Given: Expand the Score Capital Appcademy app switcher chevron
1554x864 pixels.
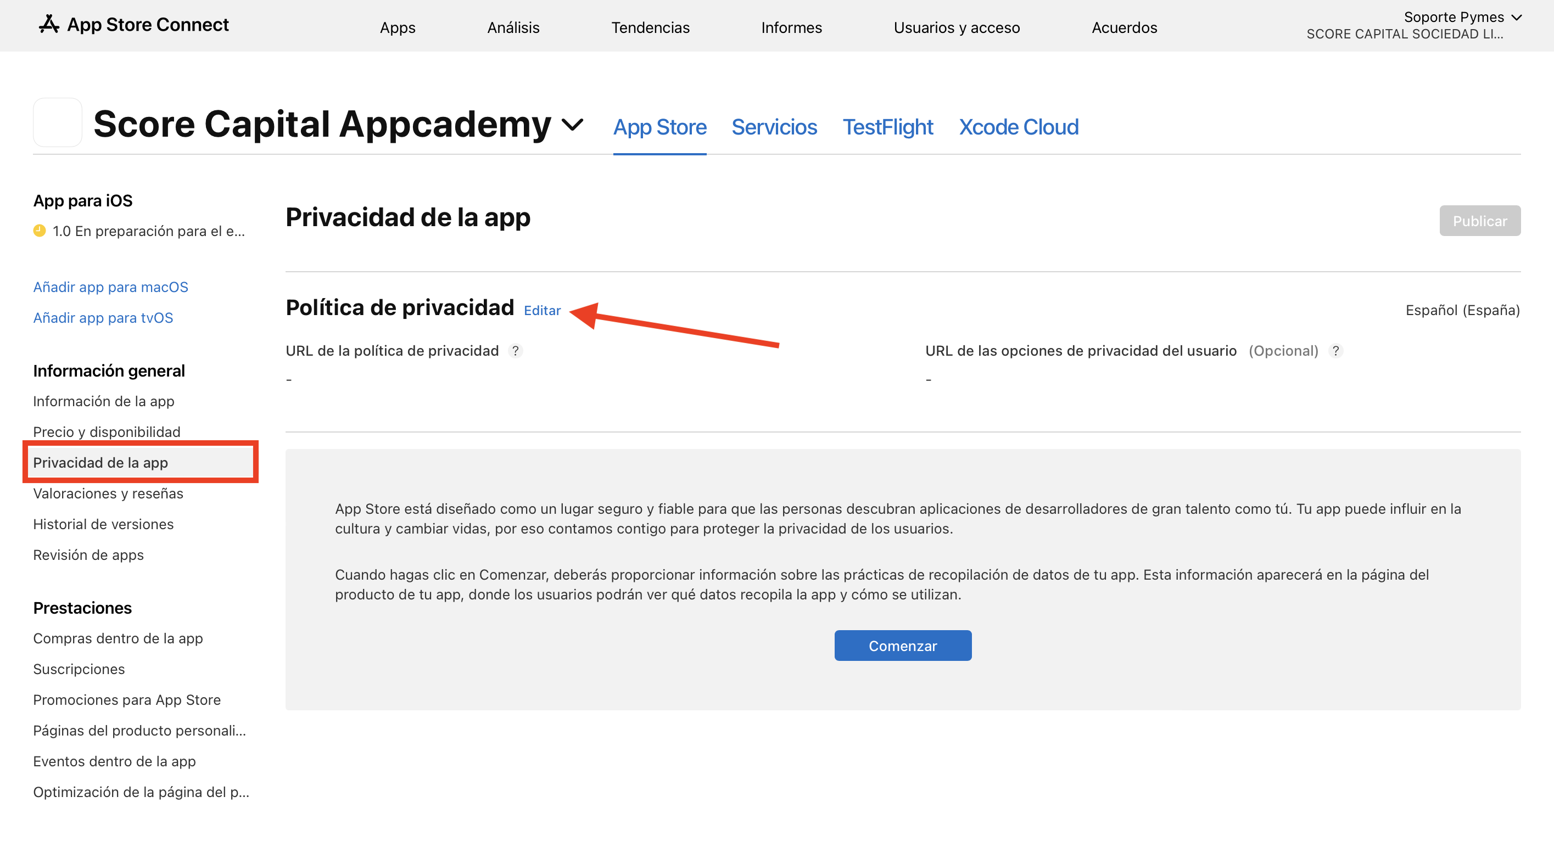Looking at the screenshot, I should coord(572,125).
